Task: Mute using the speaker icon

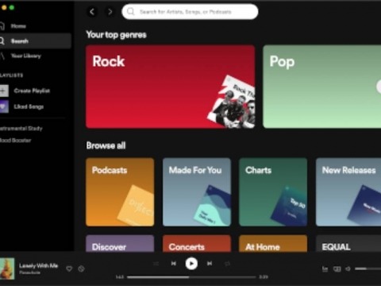Action: click(348, 269)
